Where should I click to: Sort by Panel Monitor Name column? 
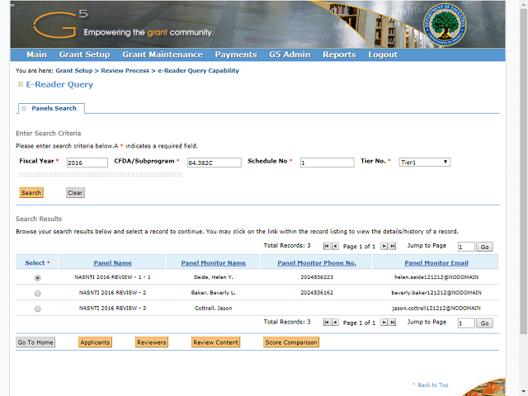(214, 263)
